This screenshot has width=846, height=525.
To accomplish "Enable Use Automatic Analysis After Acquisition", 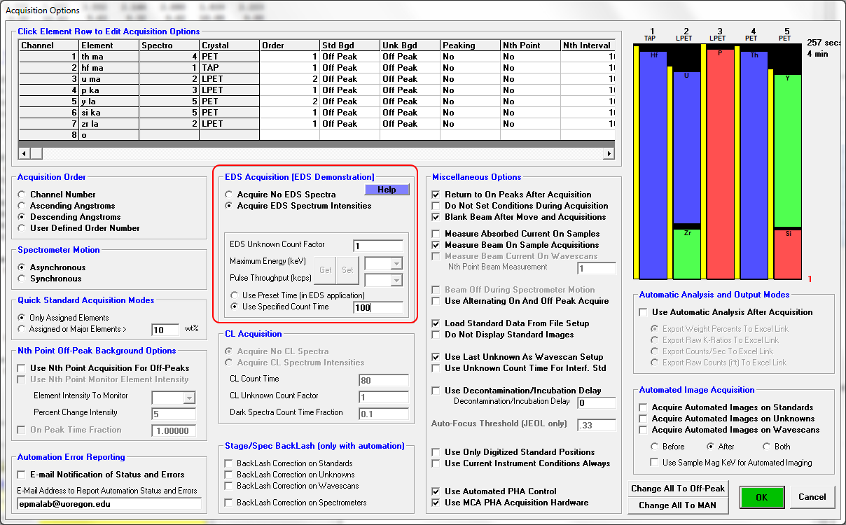I will click(643, 312).
